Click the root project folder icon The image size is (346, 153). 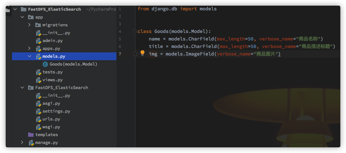[24, 9]
